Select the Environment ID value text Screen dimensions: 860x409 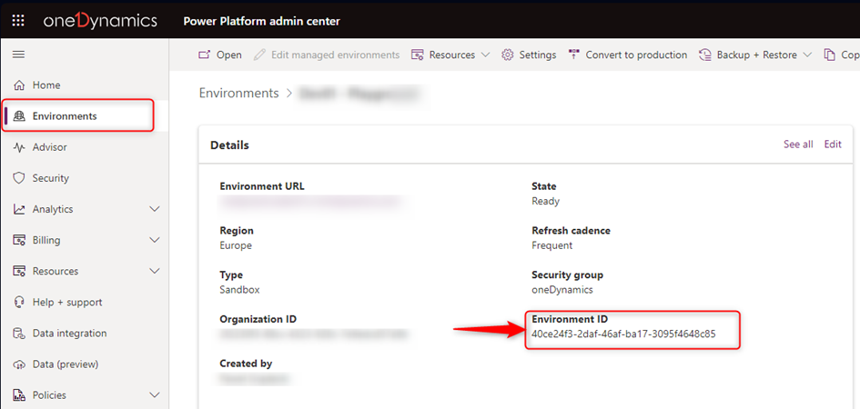click(x=623, y=334)
